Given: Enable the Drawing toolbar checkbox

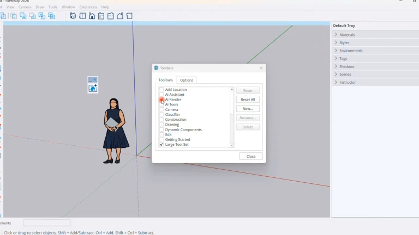Looking at the screenshot, I should tap(161, 125).
